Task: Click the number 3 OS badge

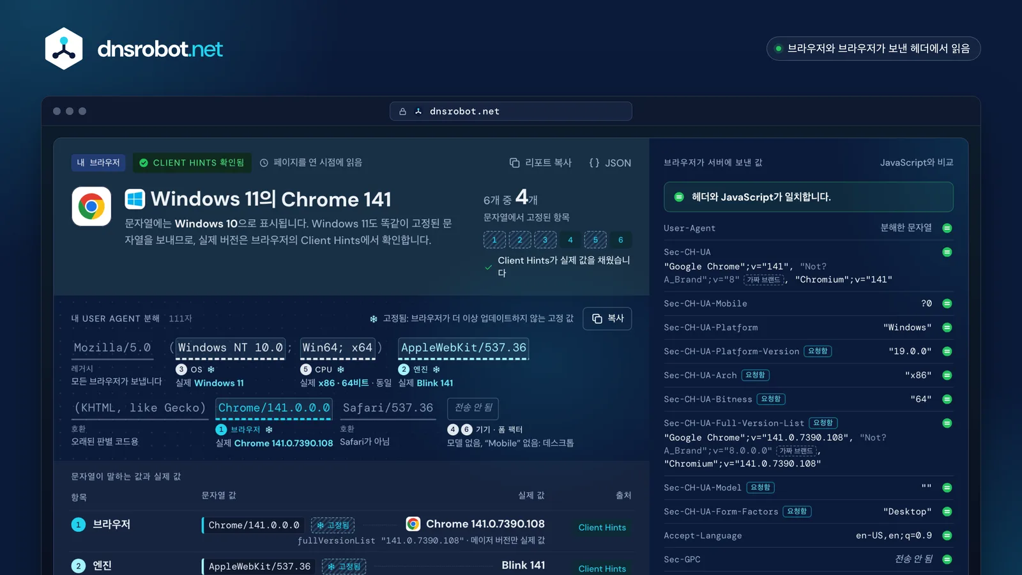Action: 181,369
